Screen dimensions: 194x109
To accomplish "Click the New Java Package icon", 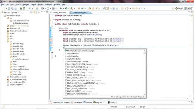I will coord(79,8).
